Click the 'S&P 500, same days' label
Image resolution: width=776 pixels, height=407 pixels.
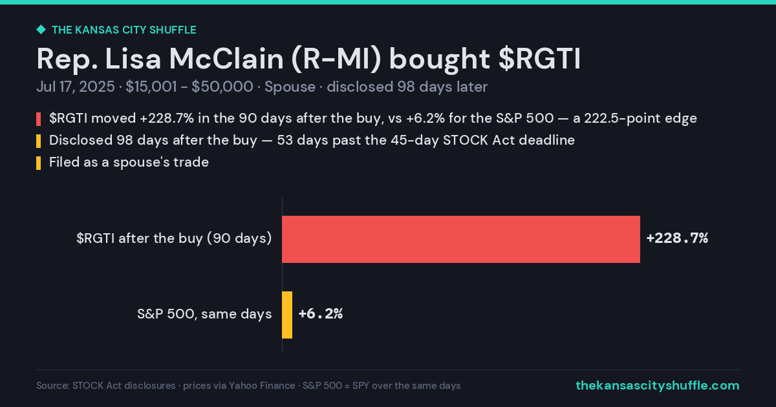[x=204, y=314]
